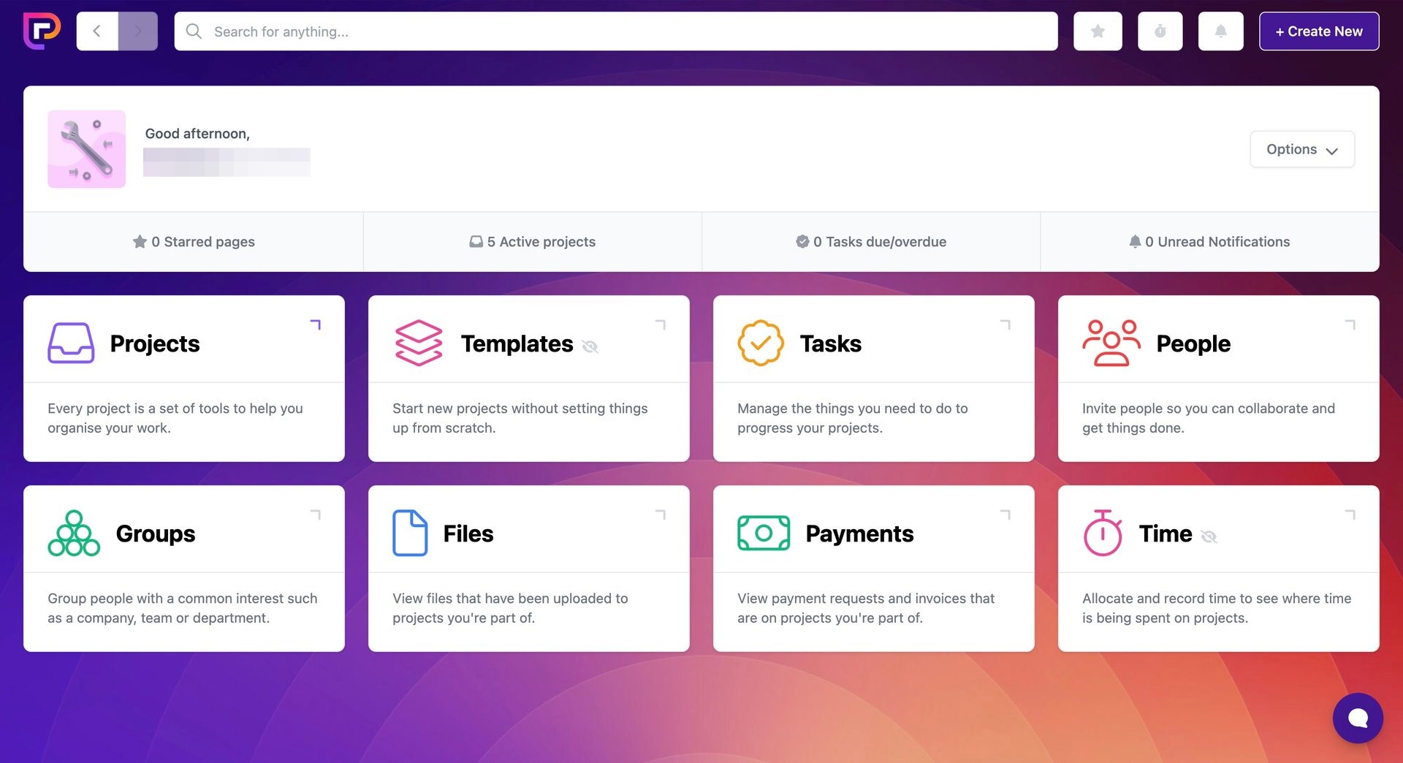The image size is (1403, 763).
Task: Click the Create New button
Action: [x=1319, y=31]
